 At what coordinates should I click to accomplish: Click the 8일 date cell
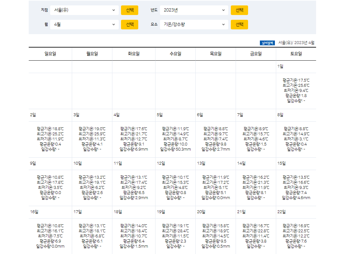pyautogui.click(x=296, y=115)
